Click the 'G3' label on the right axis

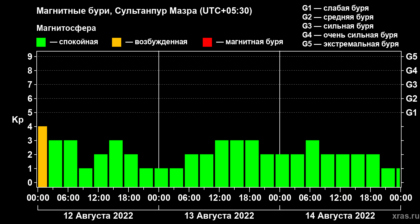(x=412, y=85)
